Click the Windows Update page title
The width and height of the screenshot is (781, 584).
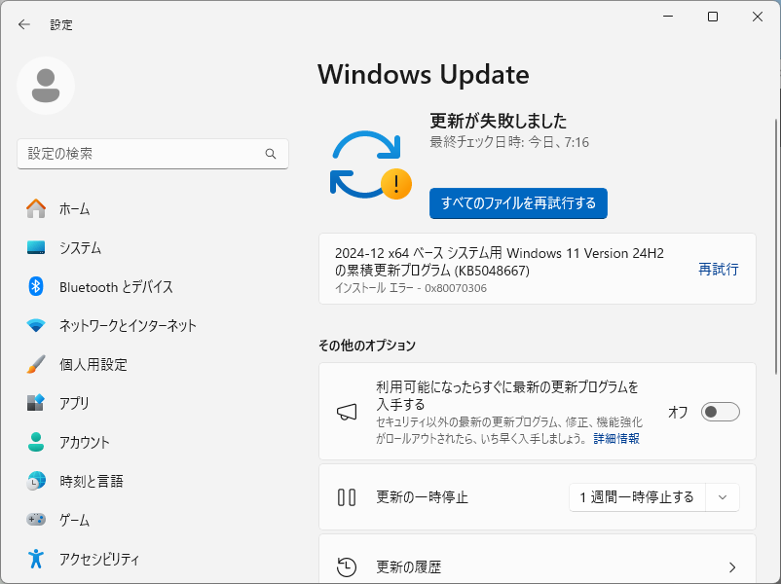point(424,75)
